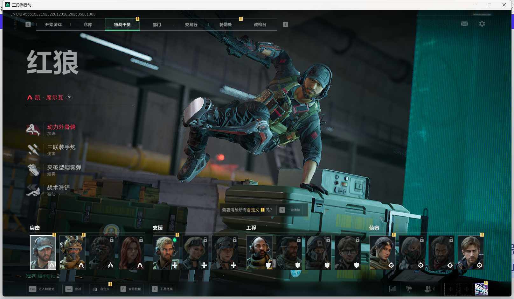Viewport: 514px width, 299px height.
Task: Click the 三联装手炮 skill name
Action: [x=61, y=147]
